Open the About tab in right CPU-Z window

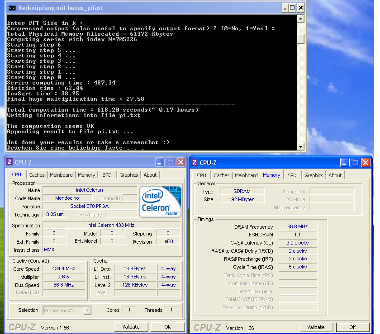(335, 175)
